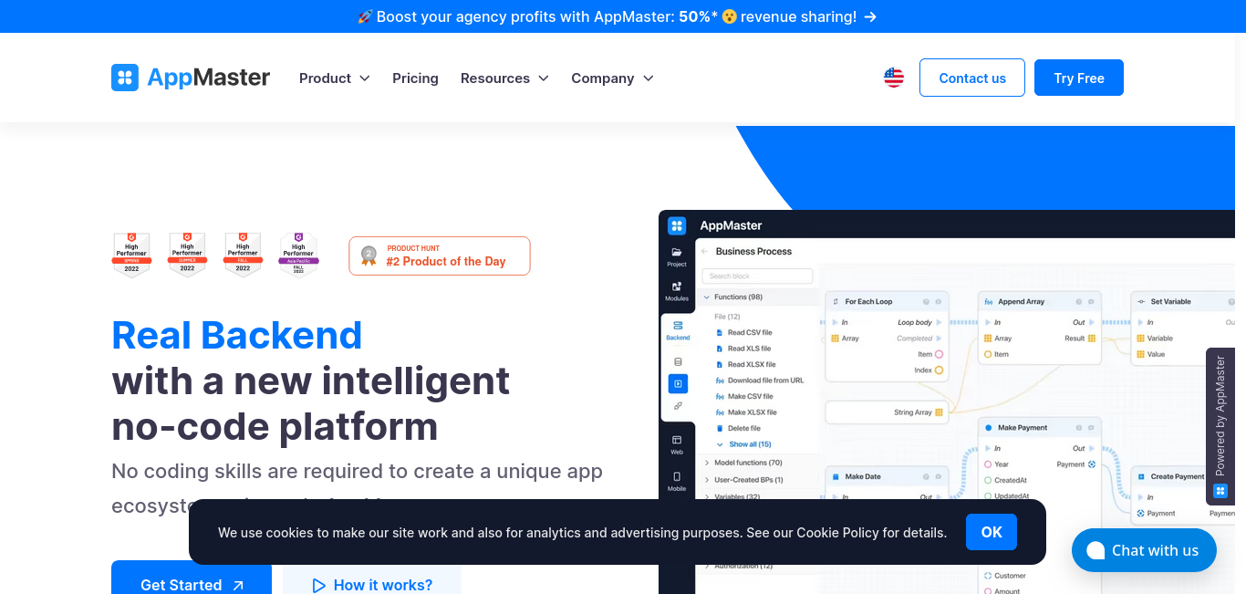Viewport: 1246px width, 594px height.
Task: Open the Pricing page
Action: tap(415, 78)
